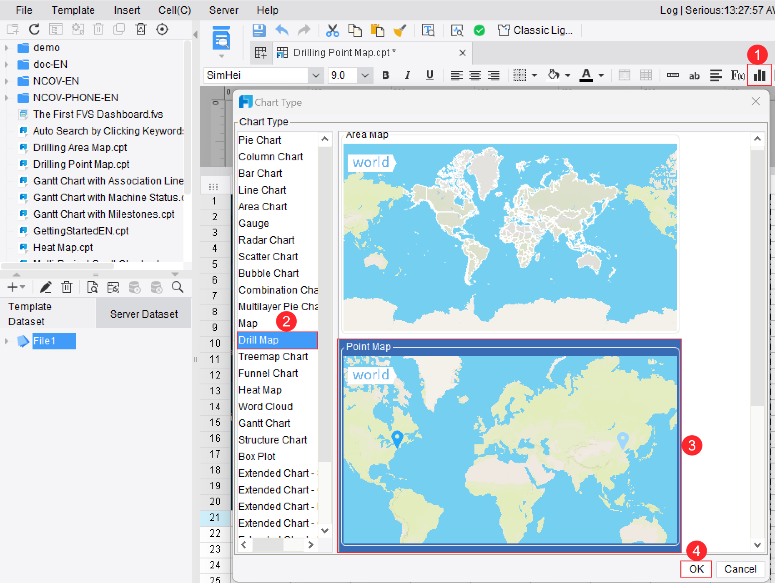The height and width of the screenshot is (583, 775).
Task: Select Drill Map in chart list
Action: coord(277,340)
